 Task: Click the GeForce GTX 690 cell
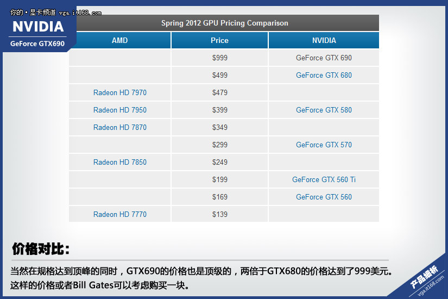[324, 58]
